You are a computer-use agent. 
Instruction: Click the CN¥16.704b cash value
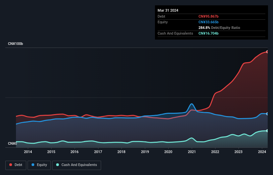pyautogui.click(x=208, y=33)
